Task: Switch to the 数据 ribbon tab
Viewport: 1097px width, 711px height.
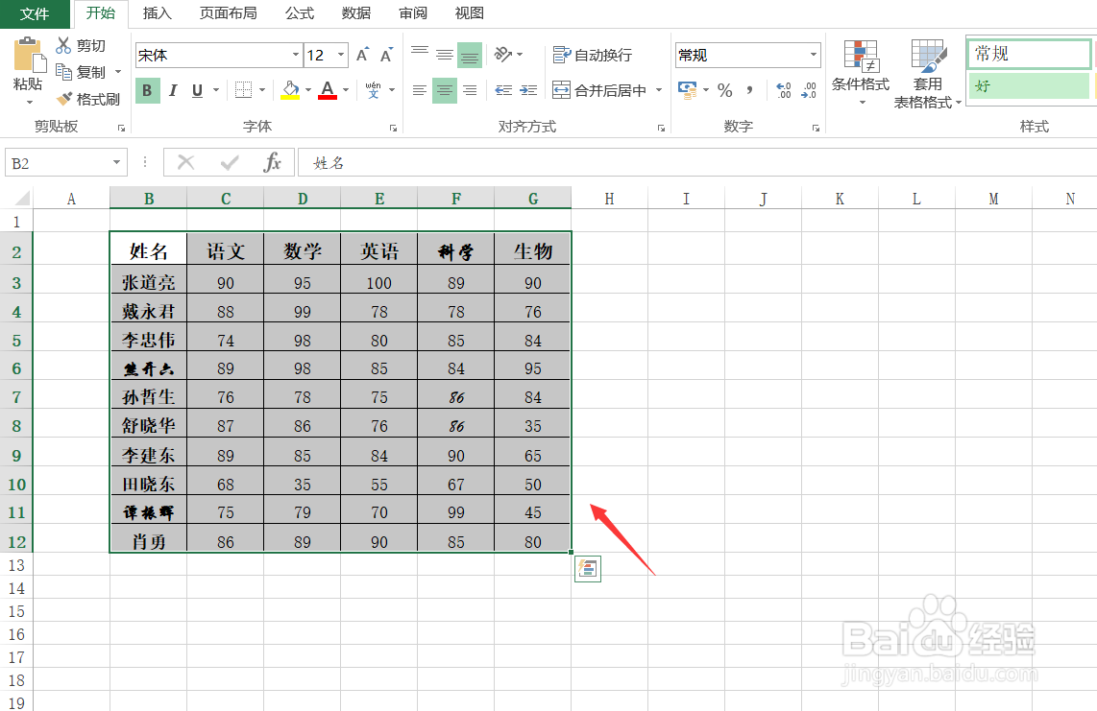Action: pos(354,13)
